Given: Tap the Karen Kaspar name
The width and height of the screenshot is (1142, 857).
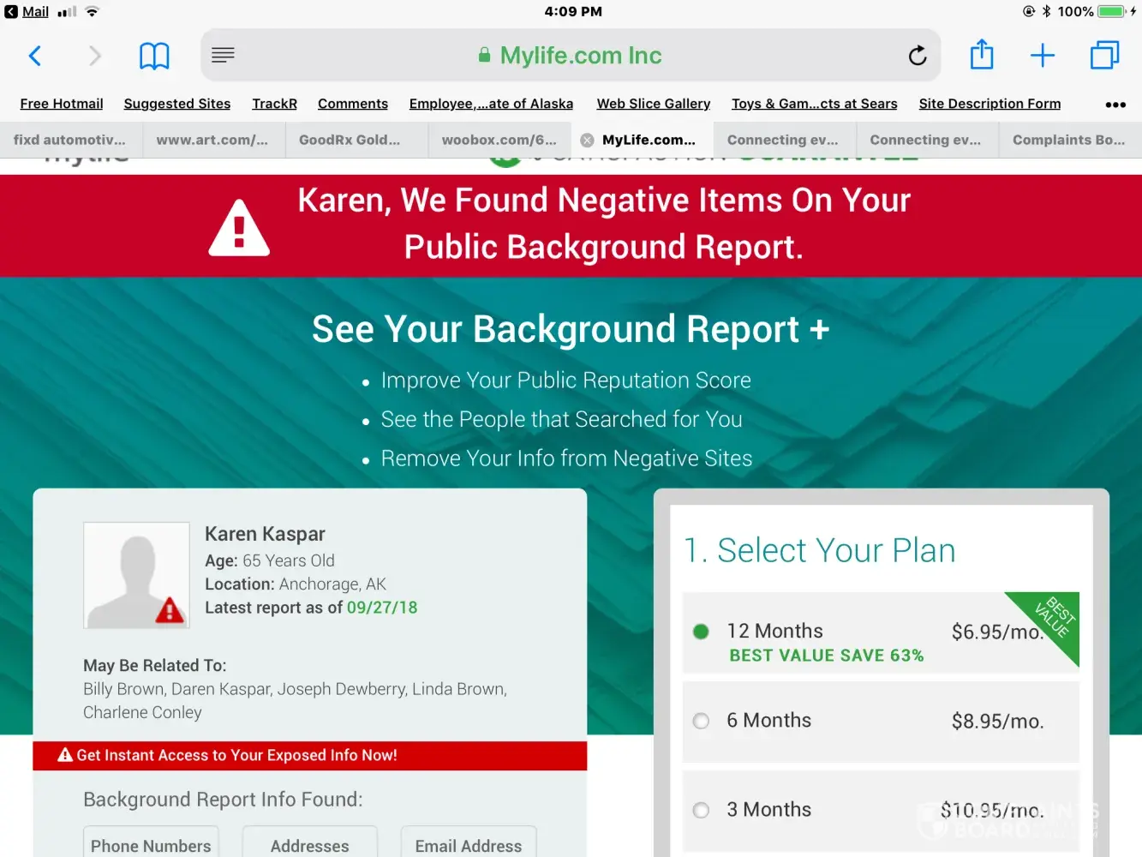Looking at the screenshot, I should pos(265,534).
